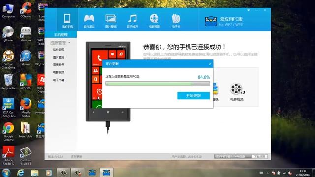Image resolution: width=315 pixels, height=177 pixels.
Task: Click the 正在更新 link in status bar
Action: click(76, 156)
